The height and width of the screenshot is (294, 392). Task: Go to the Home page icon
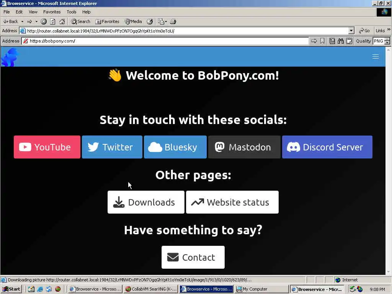tap(62, 21)
